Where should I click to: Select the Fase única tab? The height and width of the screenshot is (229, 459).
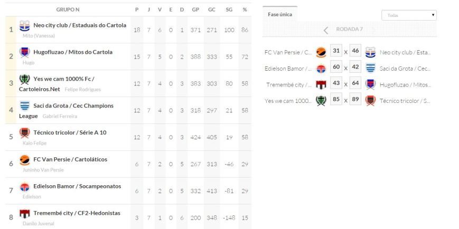coord(280,14)
